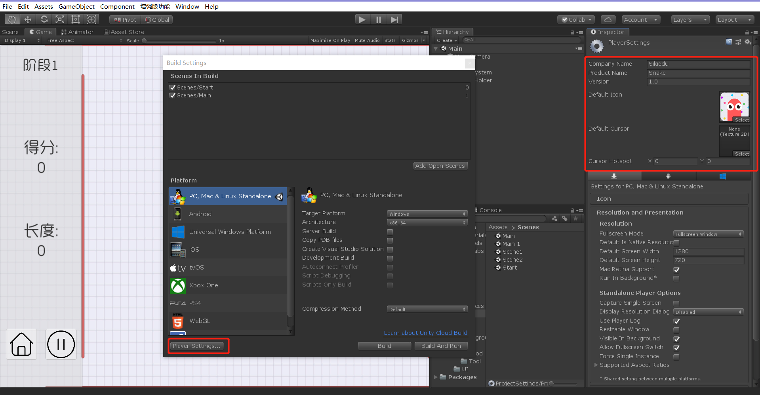Enable the Resizable Window checkbox
Viewport: 760px width, 395px height.
(x=676, y=330)
